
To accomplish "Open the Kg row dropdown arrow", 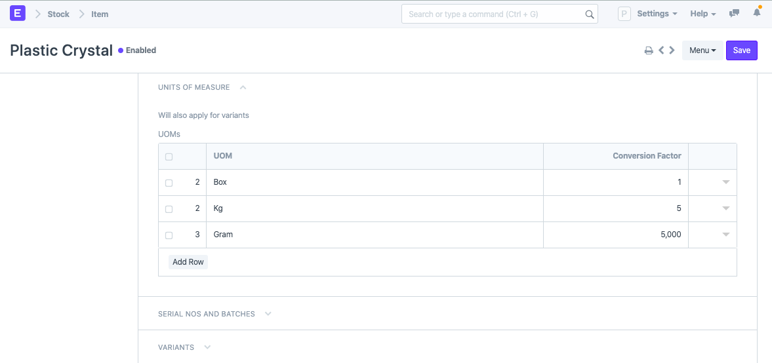I will tap(725, 208).
